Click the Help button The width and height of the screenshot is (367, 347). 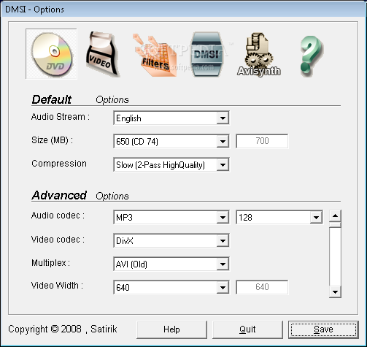[171, 329]
